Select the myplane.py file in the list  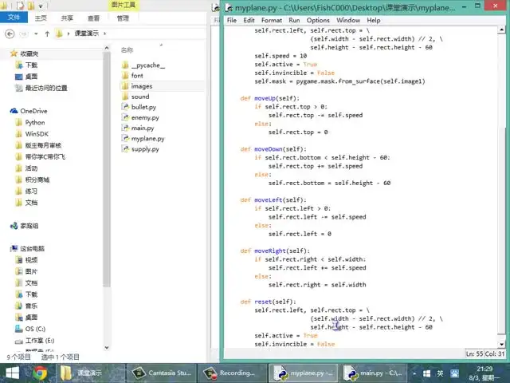pyautogui.click(x=147, y=138)
